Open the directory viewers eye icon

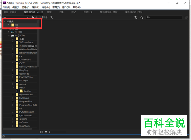point(142,17)
